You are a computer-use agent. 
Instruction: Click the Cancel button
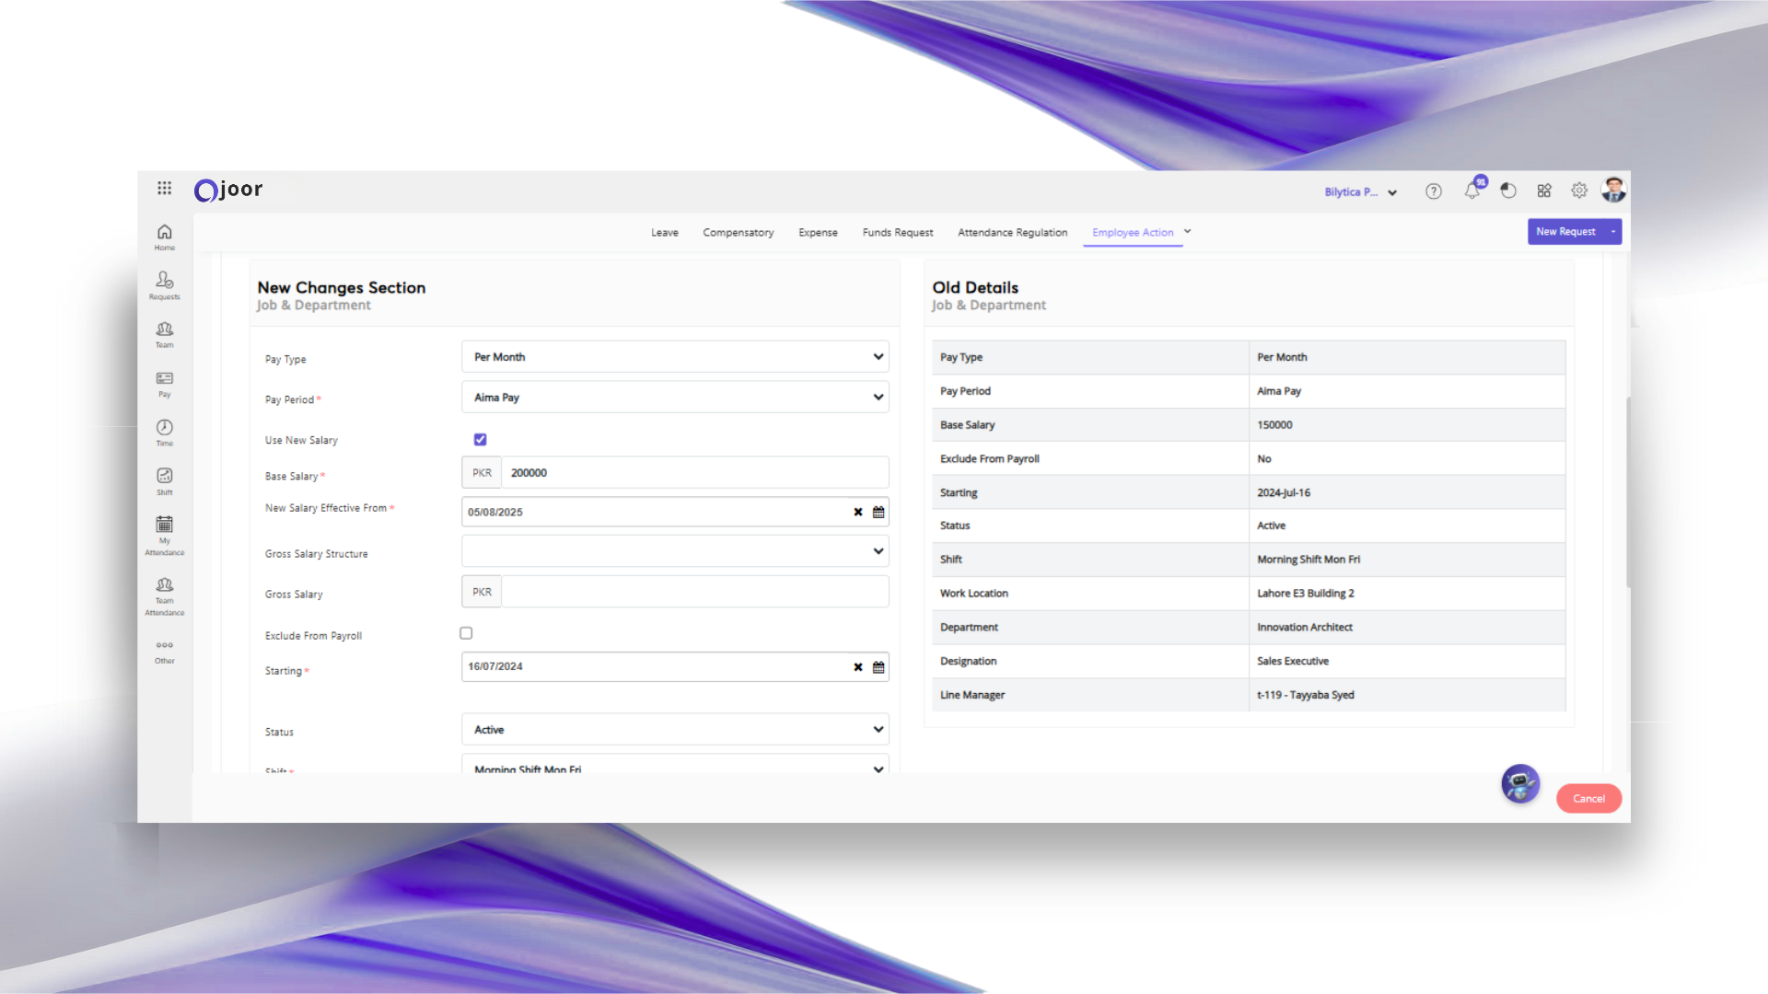(1588, 799)
